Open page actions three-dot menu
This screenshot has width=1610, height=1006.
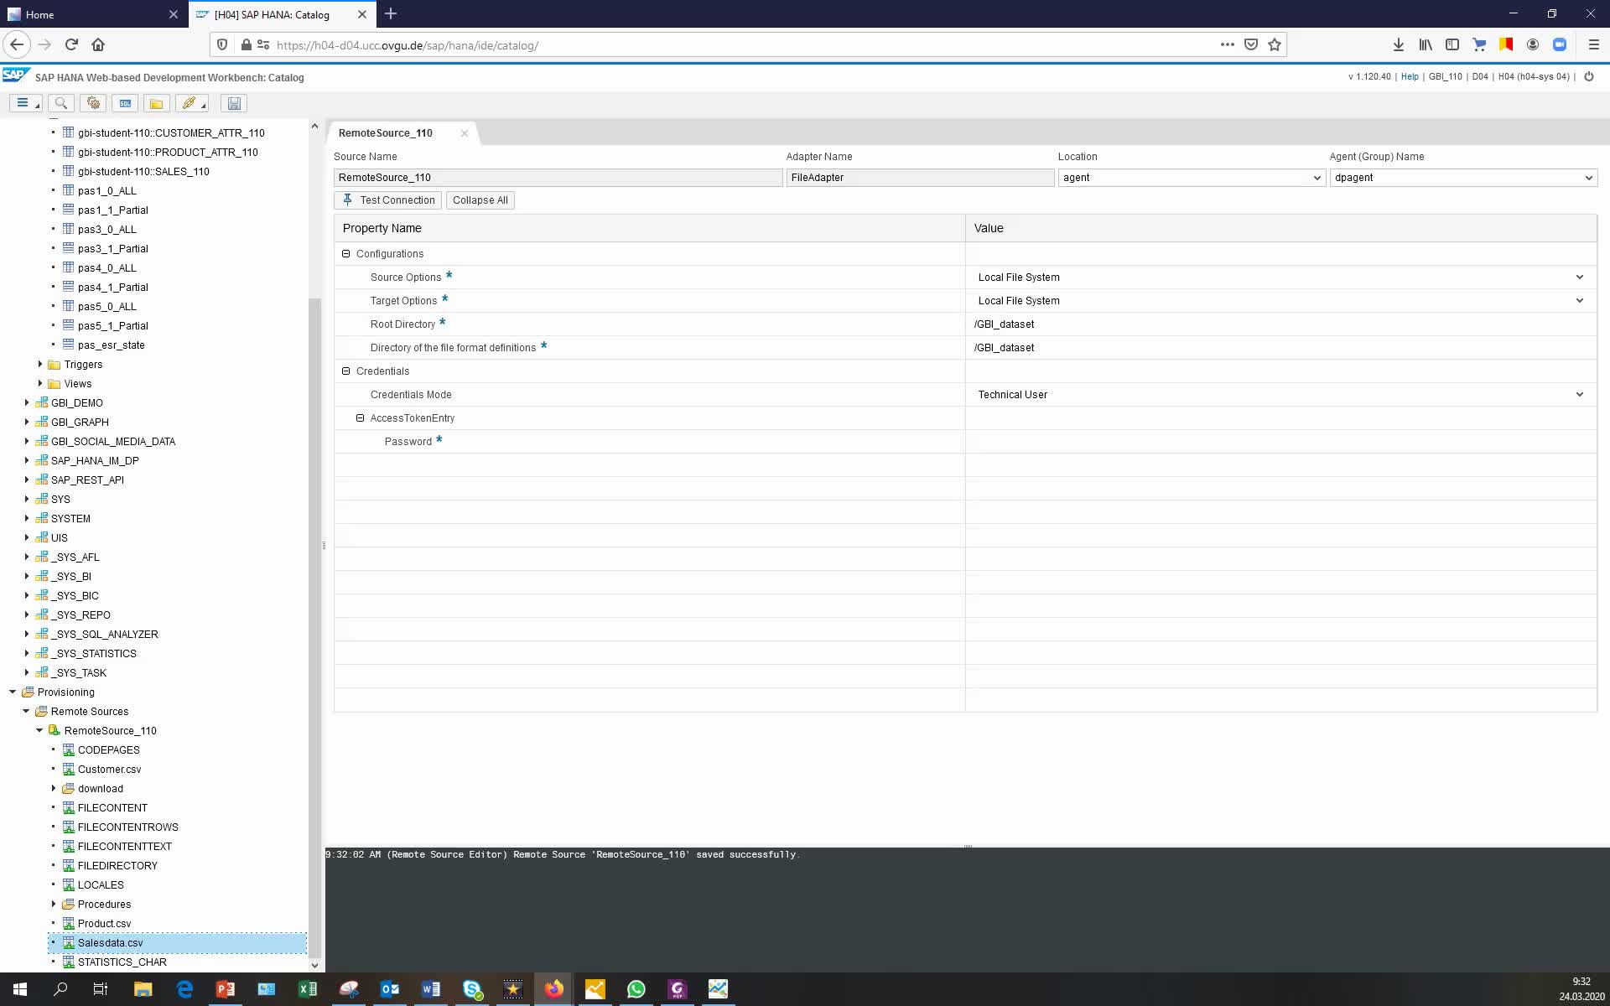click(x=1227, y=44)
